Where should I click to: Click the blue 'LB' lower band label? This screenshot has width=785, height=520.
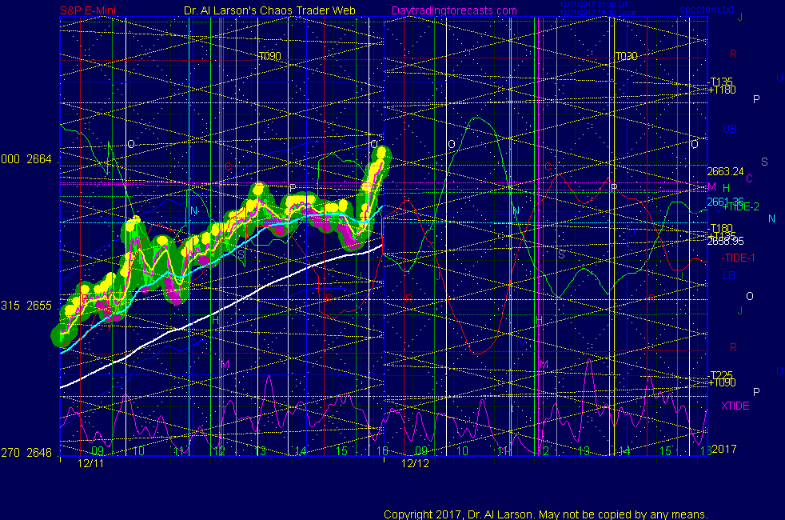[x=729, y=275]
